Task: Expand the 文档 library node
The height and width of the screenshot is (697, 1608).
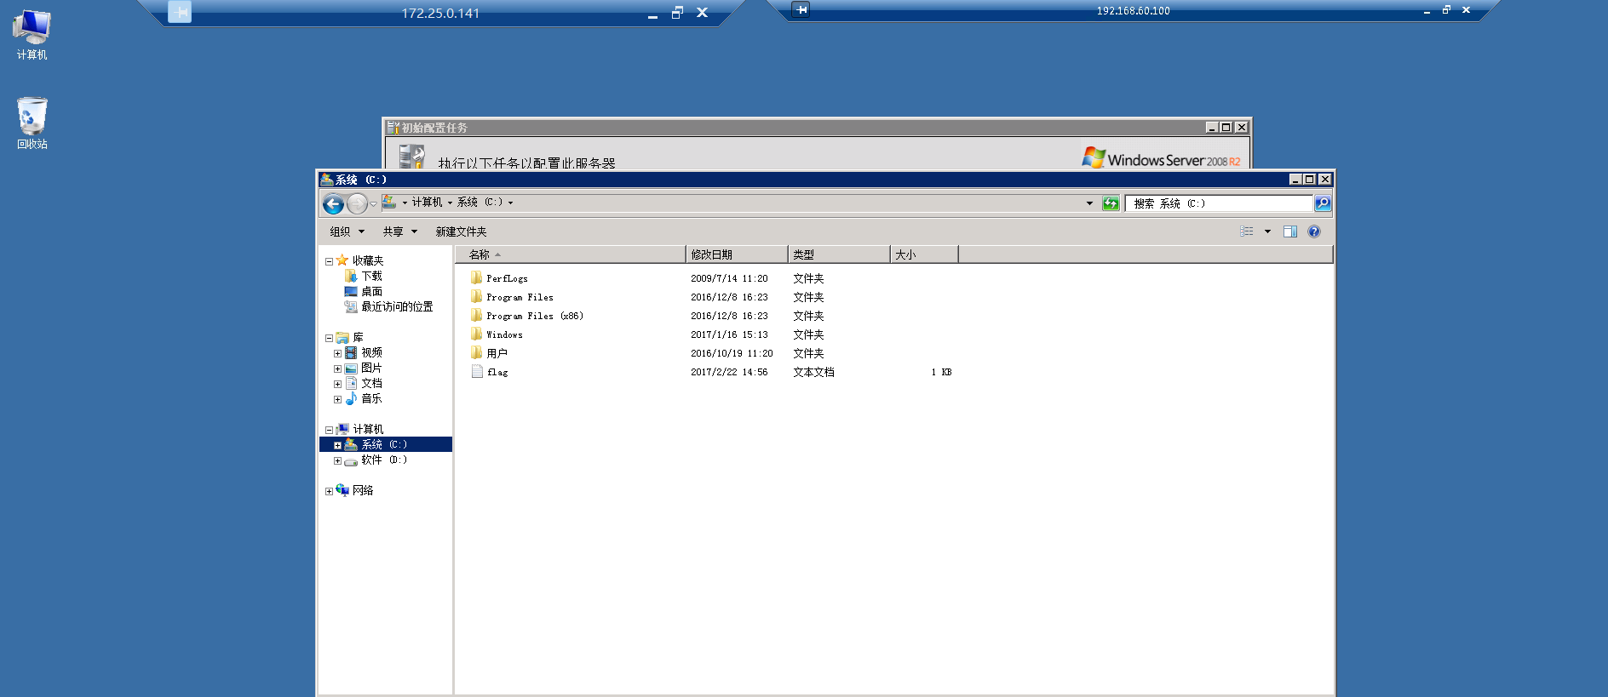Action: point(337,384)
